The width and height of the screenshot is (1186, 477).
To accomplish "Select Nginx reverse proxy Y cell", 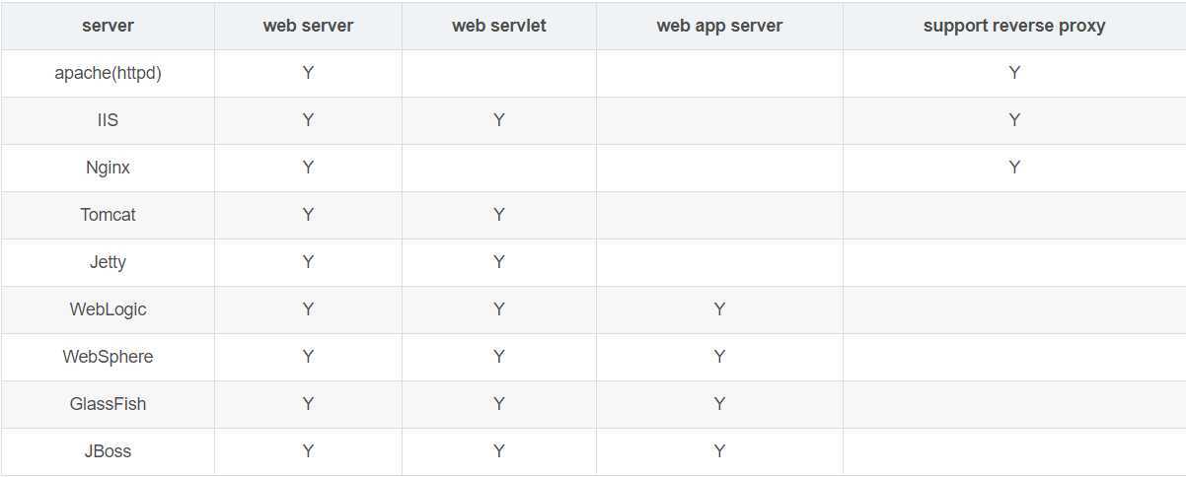I will [x=1014, y=168].
